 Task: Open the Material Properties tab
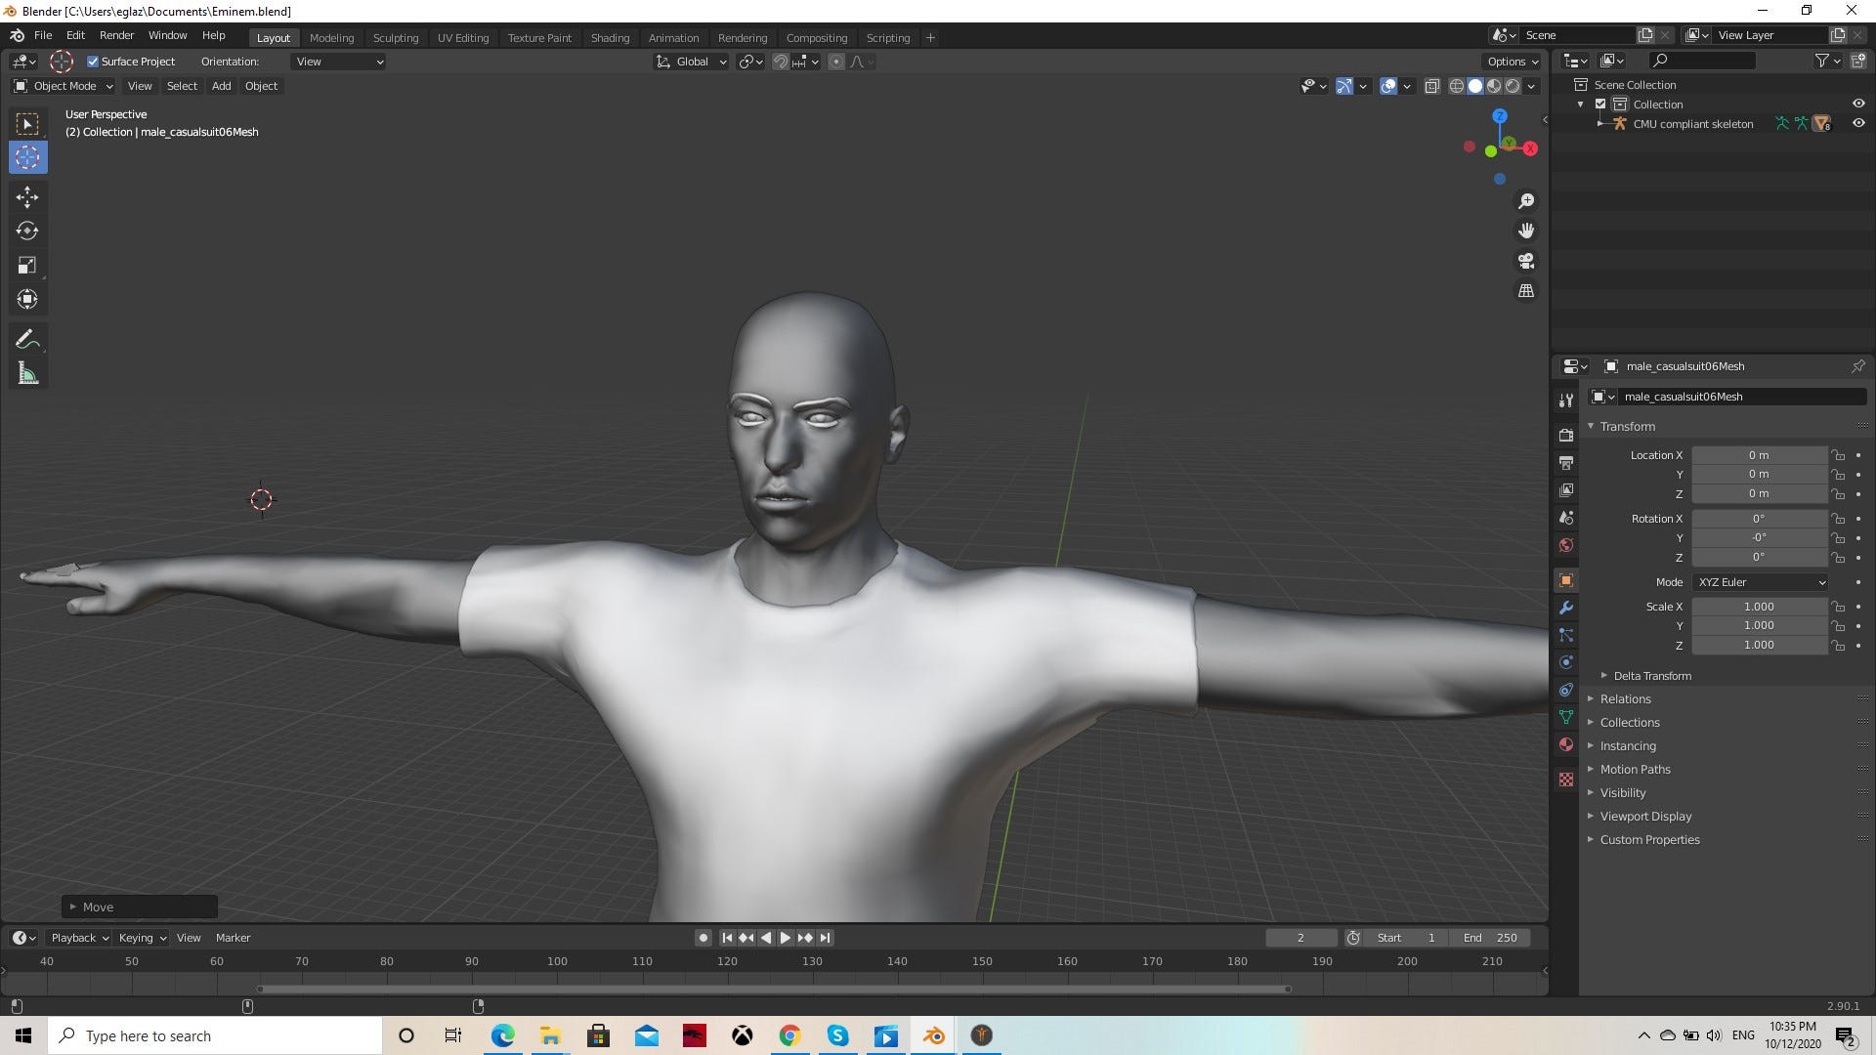(1566, 744)
